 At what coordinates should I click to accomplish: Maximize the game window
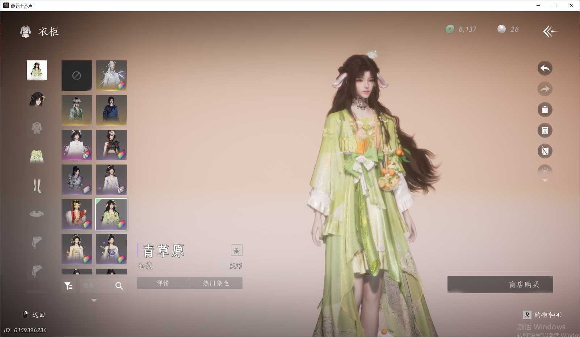click(555, 5)
